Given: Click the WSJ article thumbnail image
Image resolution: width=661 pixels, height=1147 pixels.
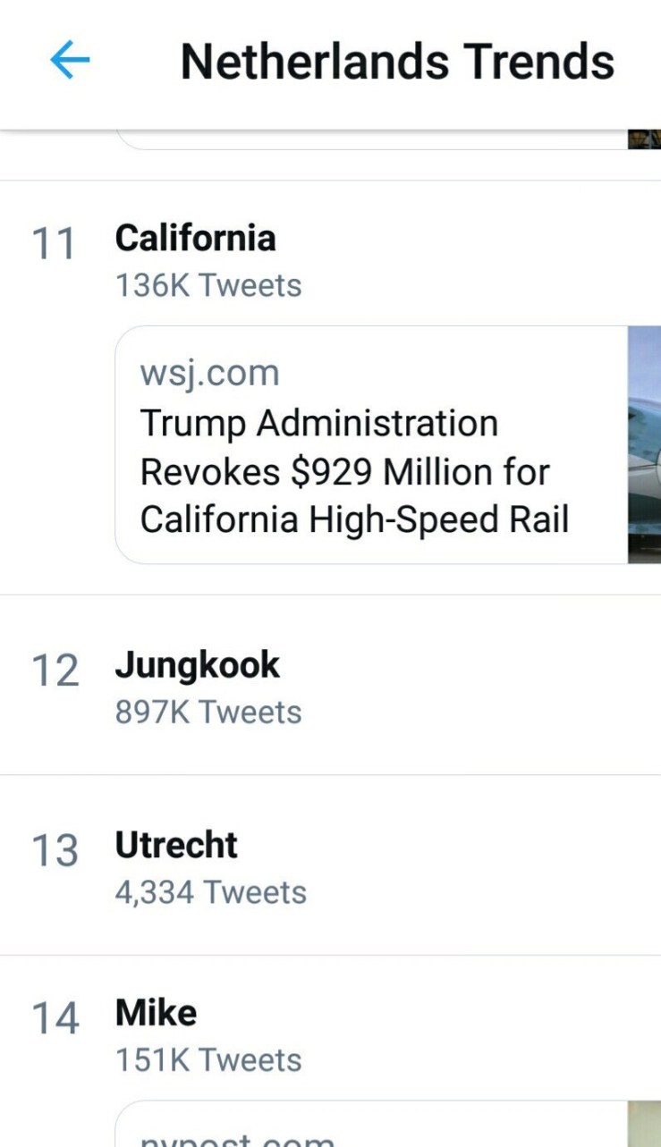Looking at the screenshot, I should point(644,444).
